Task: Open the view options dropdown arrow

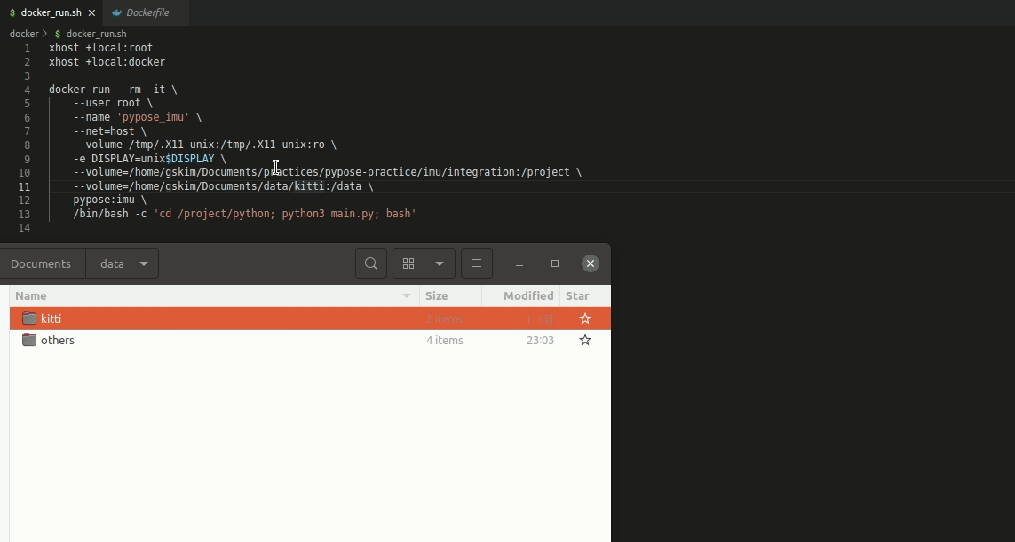Action: click(x=440, y=263)
